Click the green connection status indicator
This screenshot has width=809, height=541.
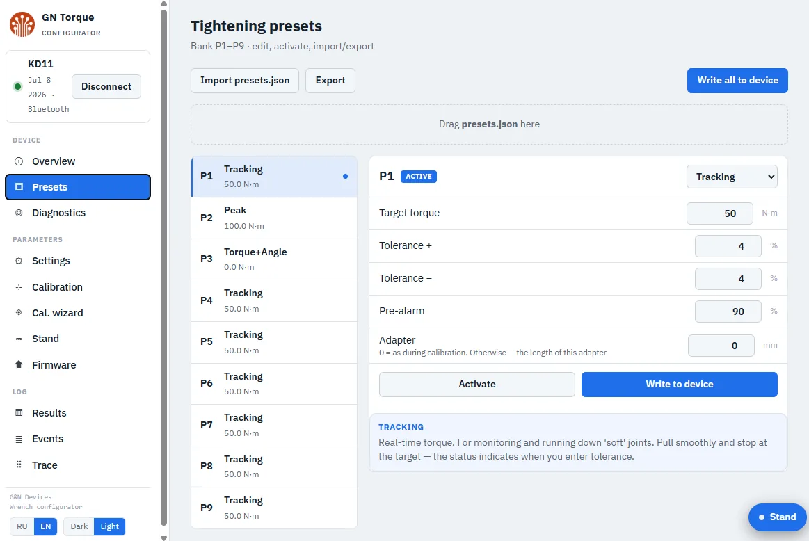[18, 87]
